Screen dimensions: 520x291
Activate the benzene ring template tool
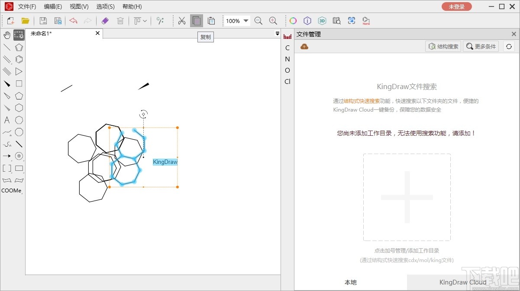tap(19, 59)
